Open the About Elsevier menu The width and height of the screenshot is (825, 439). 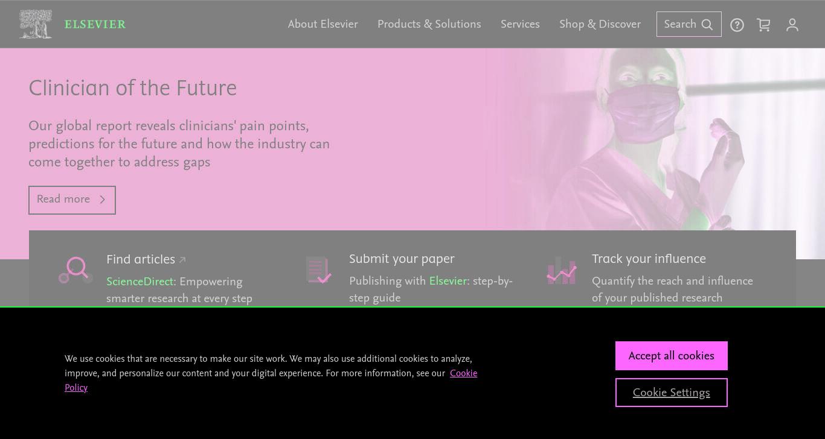(323, 24)
